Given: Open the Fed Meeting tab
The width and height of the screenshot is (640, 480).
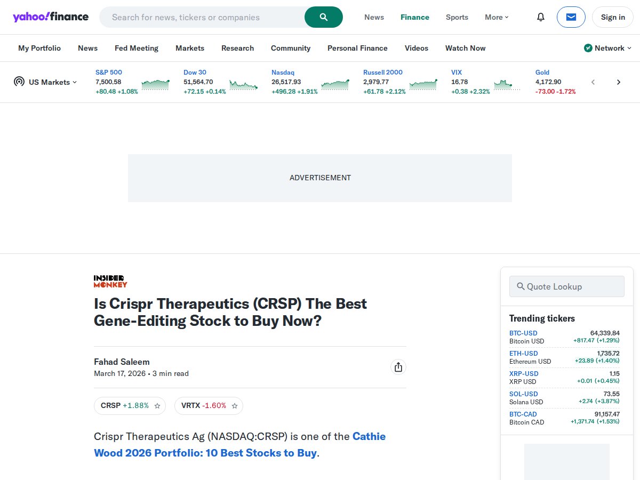Looking at the screenshot, I should point(137,48).
